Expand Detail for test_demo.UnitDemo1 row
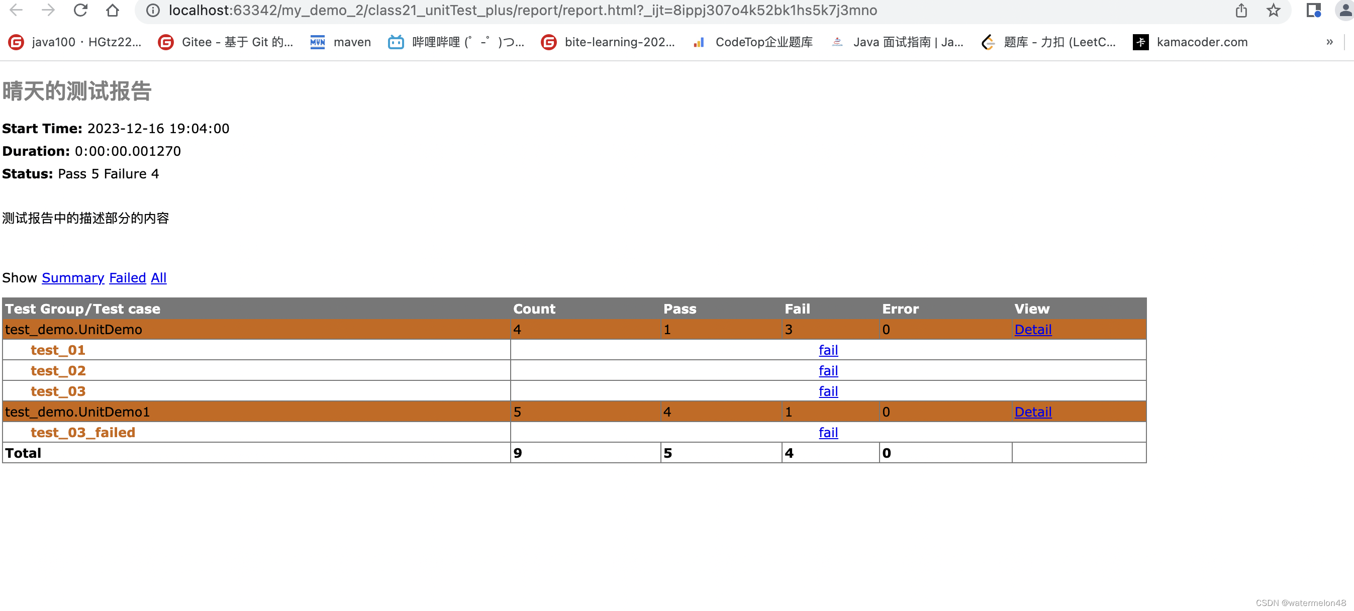1354x611 pixels. [x=1032, y=412]
